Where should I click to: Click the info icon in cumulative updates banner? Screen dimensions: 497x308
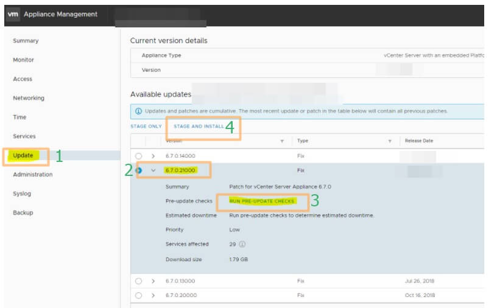point(139,111)
